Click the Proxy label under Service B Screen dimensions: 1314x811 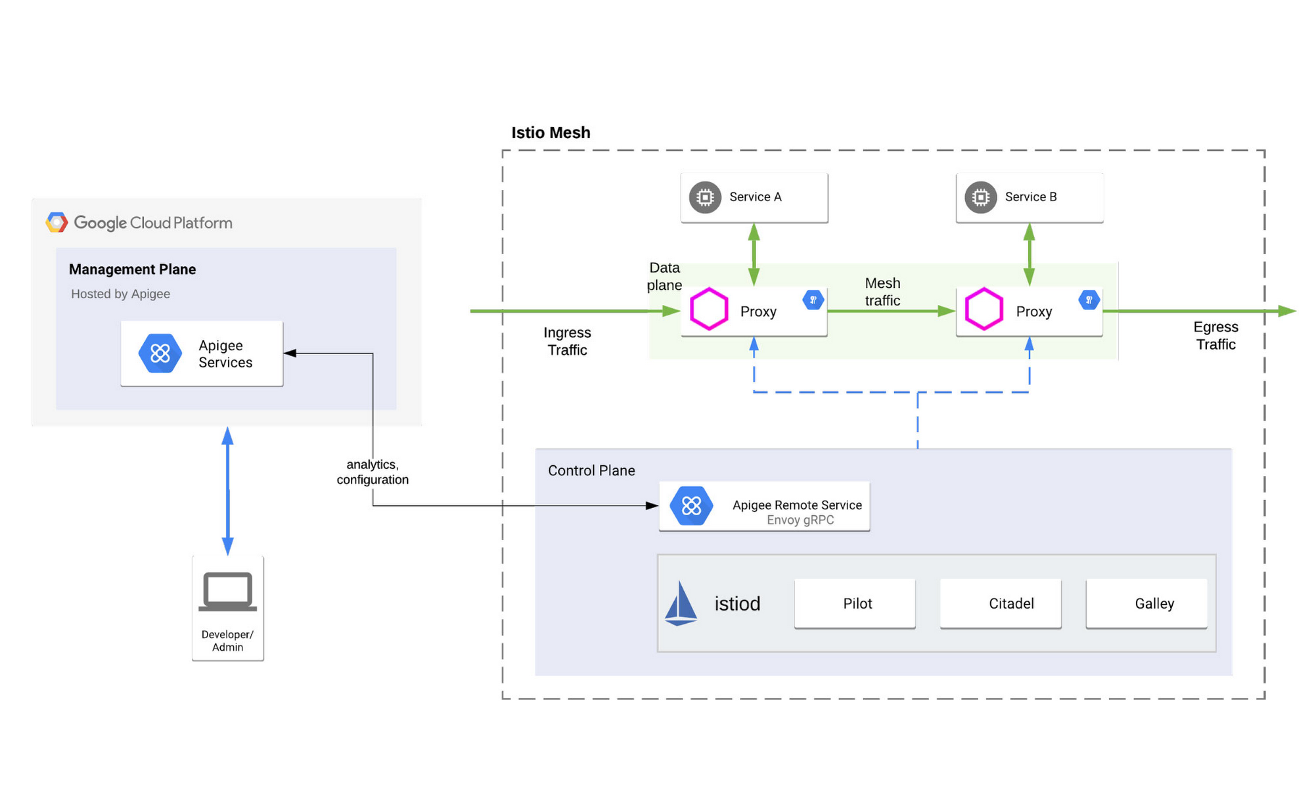click(x=1034, y=312)
